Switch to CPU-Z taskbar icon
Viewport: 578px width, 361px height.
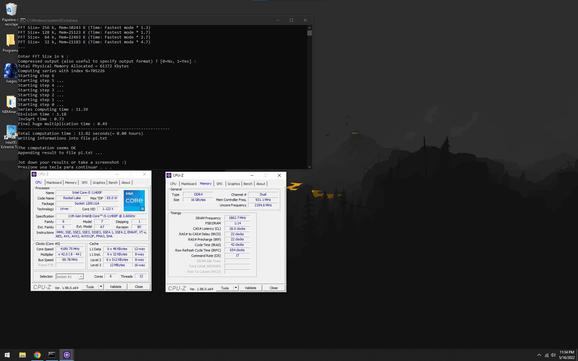point(67,355)
